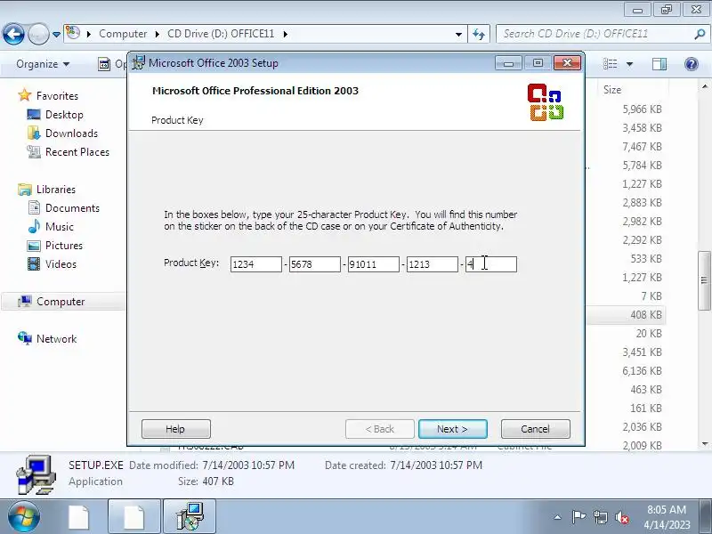Click the Explorer help question-mark icon

point(692,64)
